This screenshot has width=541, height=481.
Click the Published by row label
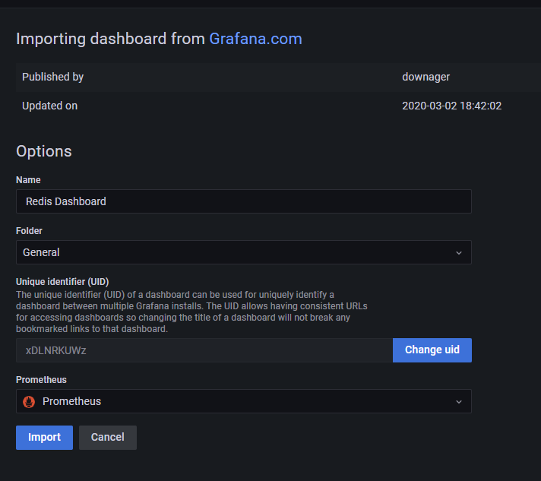[x=52, y=77]
